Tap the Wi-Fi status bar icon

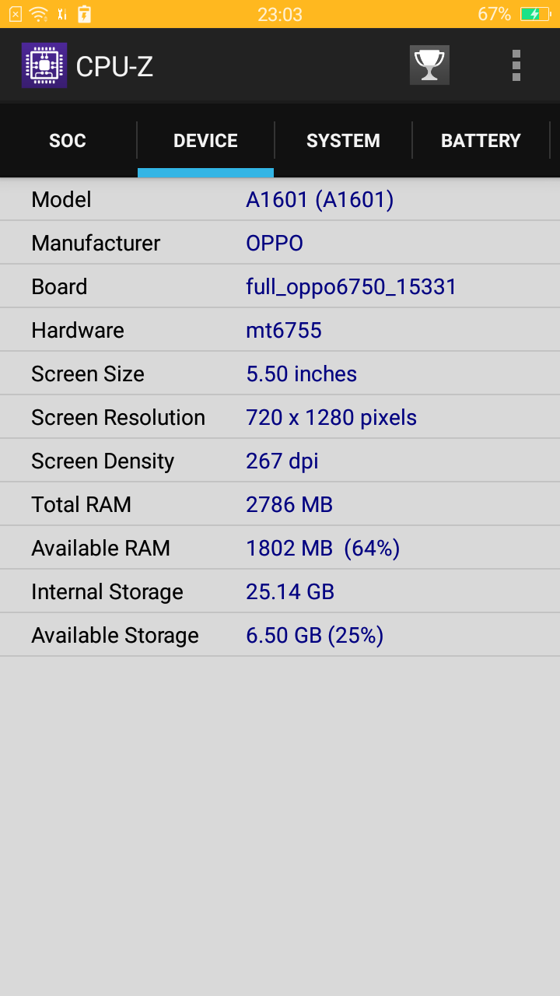point(38,14)
